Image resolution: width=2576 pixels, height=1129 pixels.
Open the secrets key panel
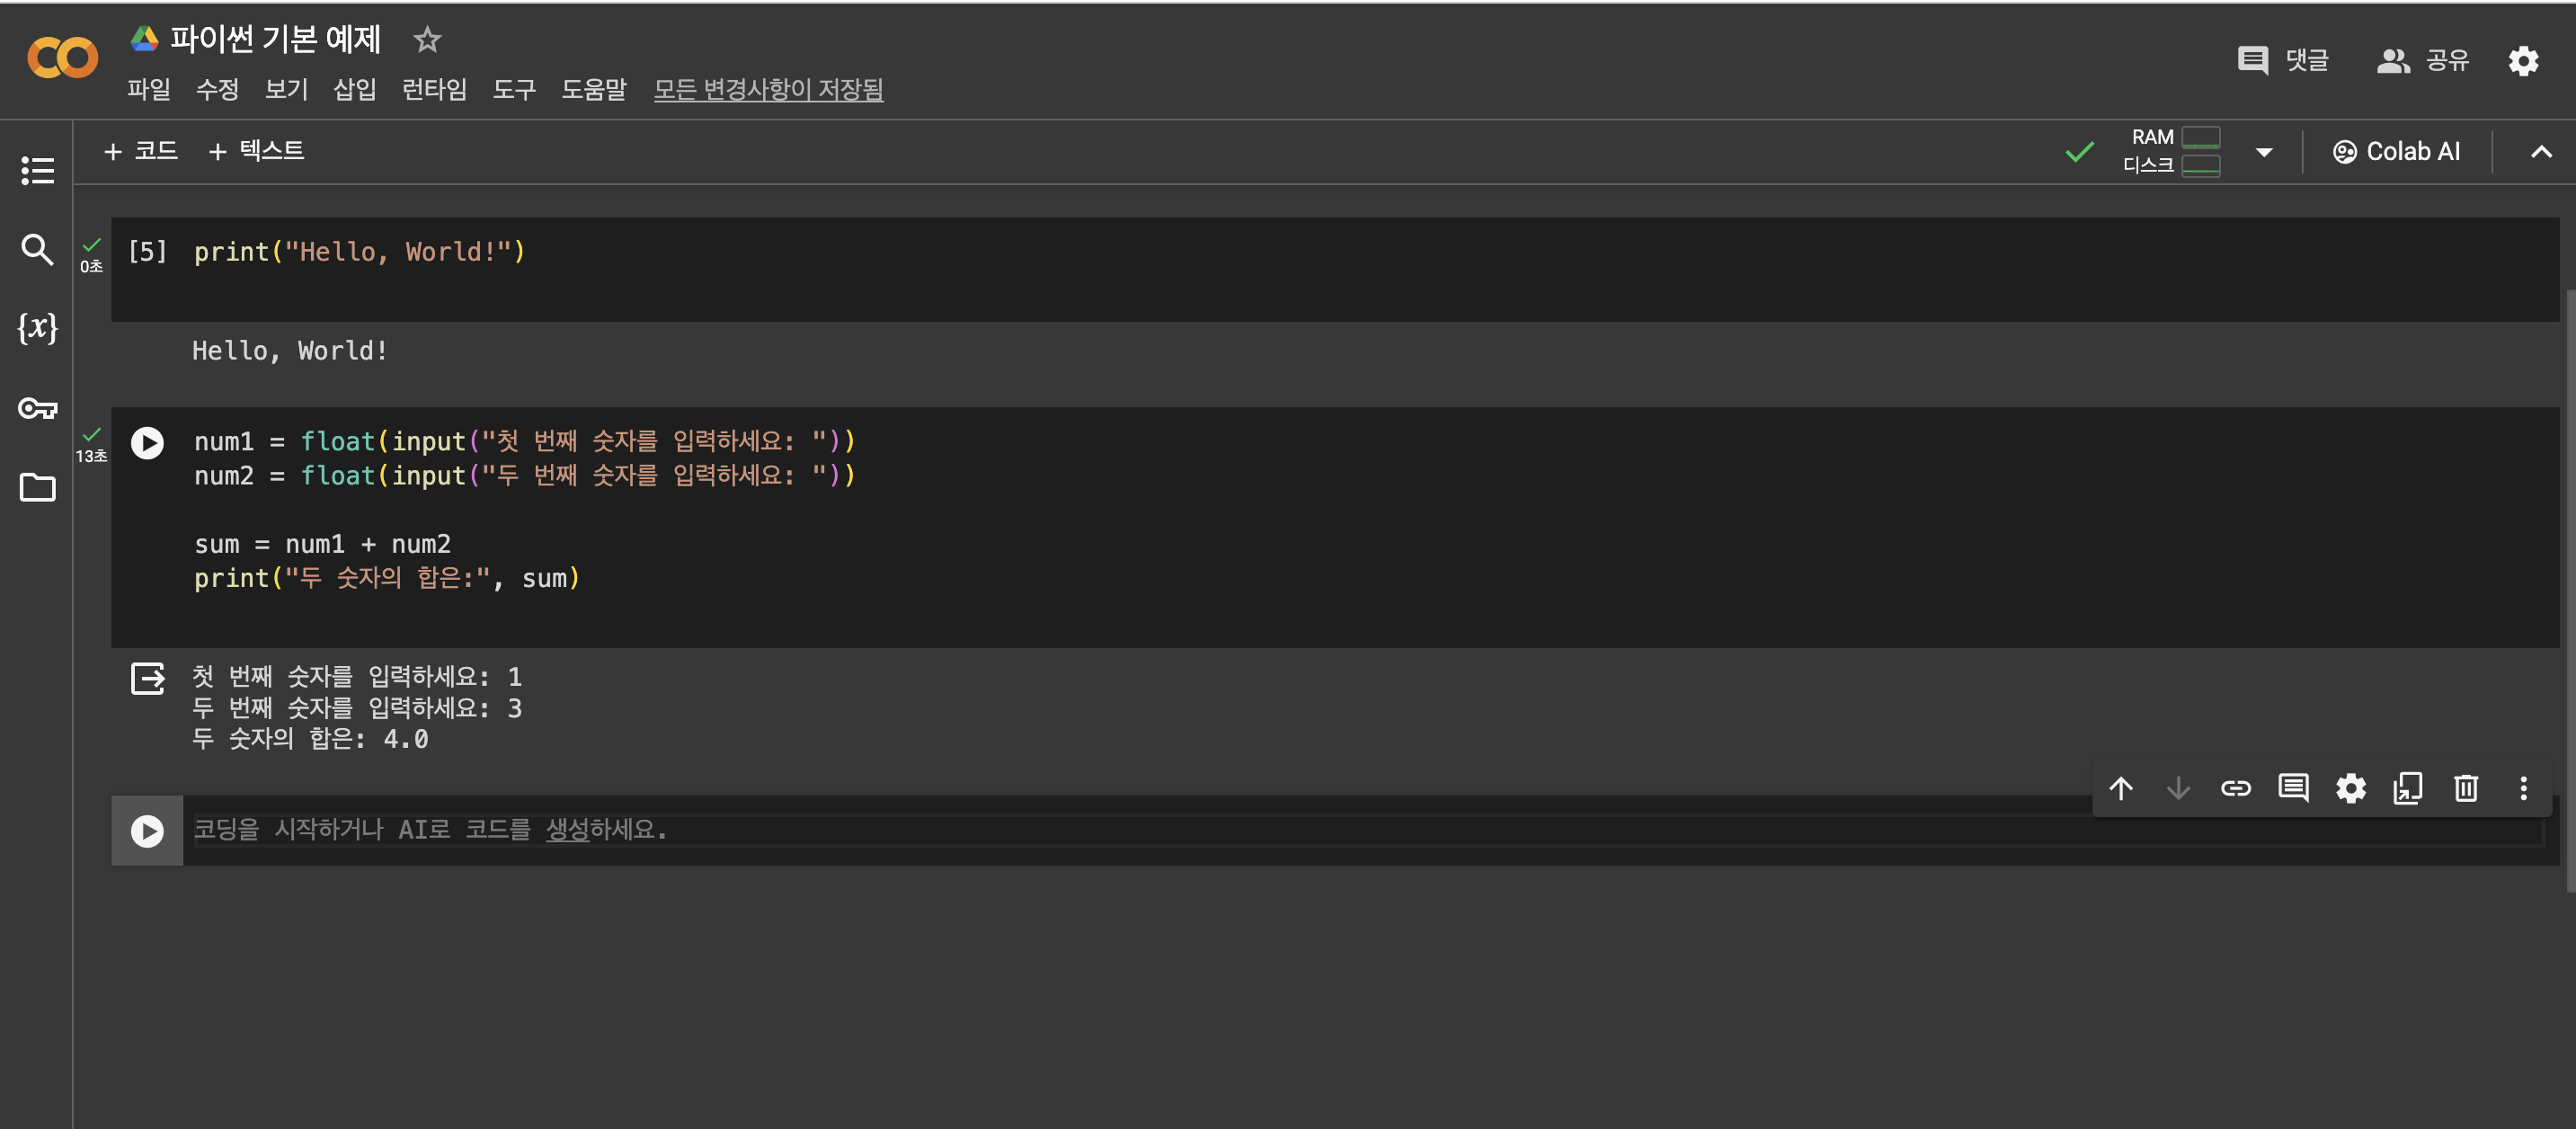[37, 408]
